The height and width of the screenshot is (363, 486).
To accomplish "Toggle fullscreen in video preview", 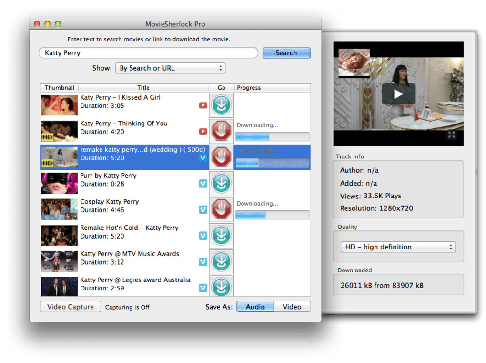I will (x=452, y=135).
